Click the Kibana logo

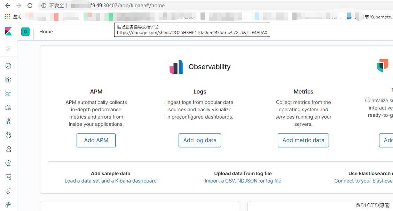click(x=8, y=32)
